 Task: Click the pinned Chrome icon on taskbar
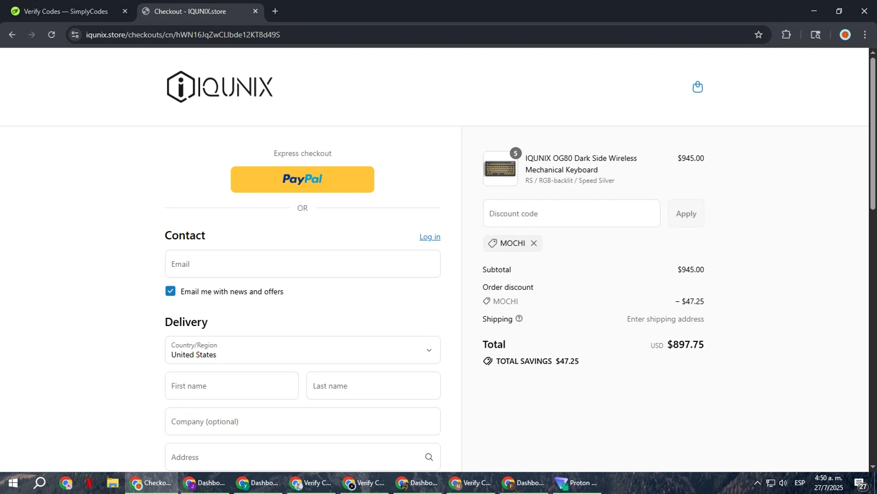click(x=65, y=483)
